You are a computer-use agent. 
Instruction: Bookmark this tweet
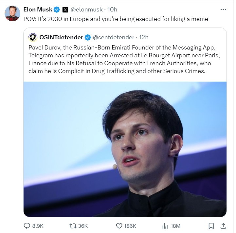pyautogui.click(x=211, y=226)
